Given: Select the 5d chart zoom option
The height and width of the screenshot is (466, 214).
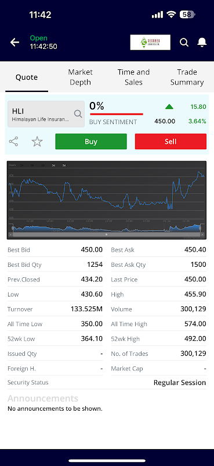Looking at the screenshot, I should (x=64, y=165).
